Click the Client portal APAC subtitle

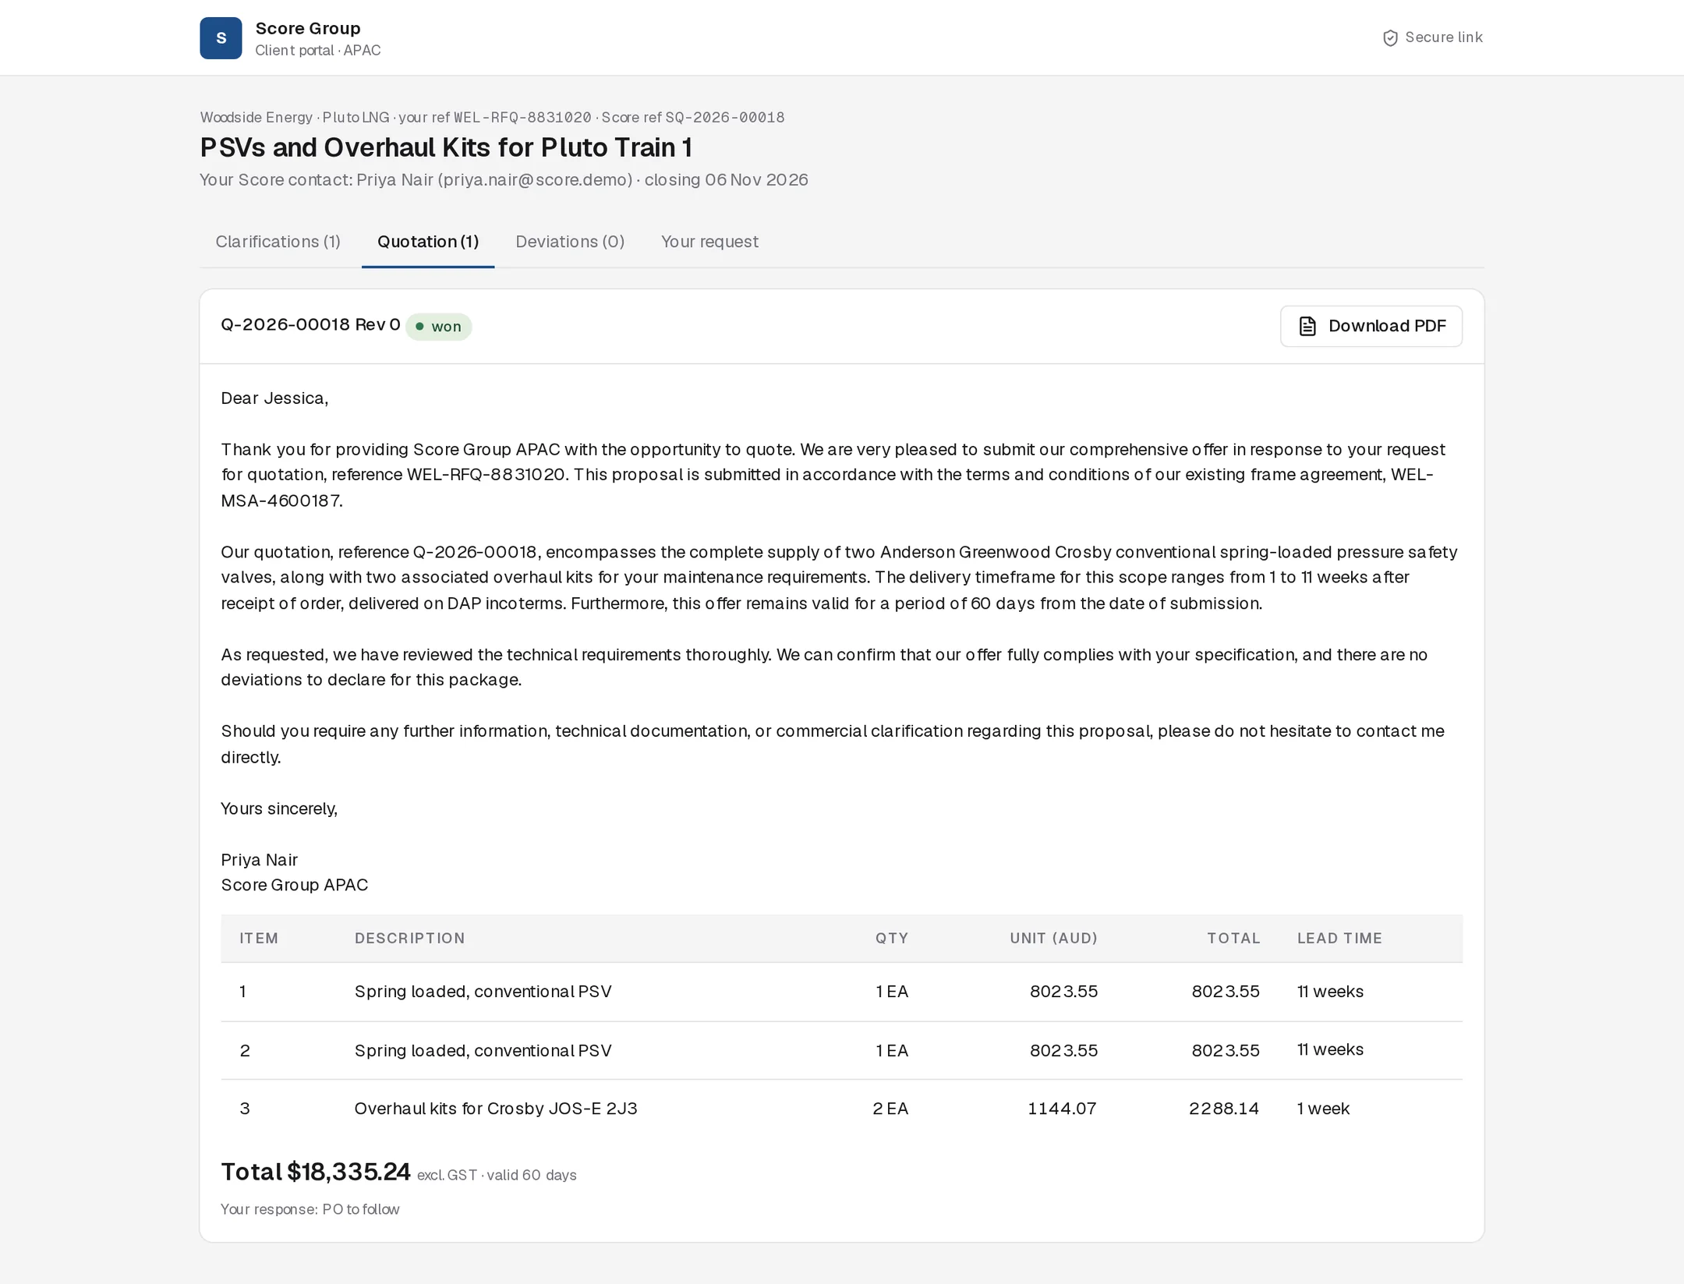[x=318, y=51]
